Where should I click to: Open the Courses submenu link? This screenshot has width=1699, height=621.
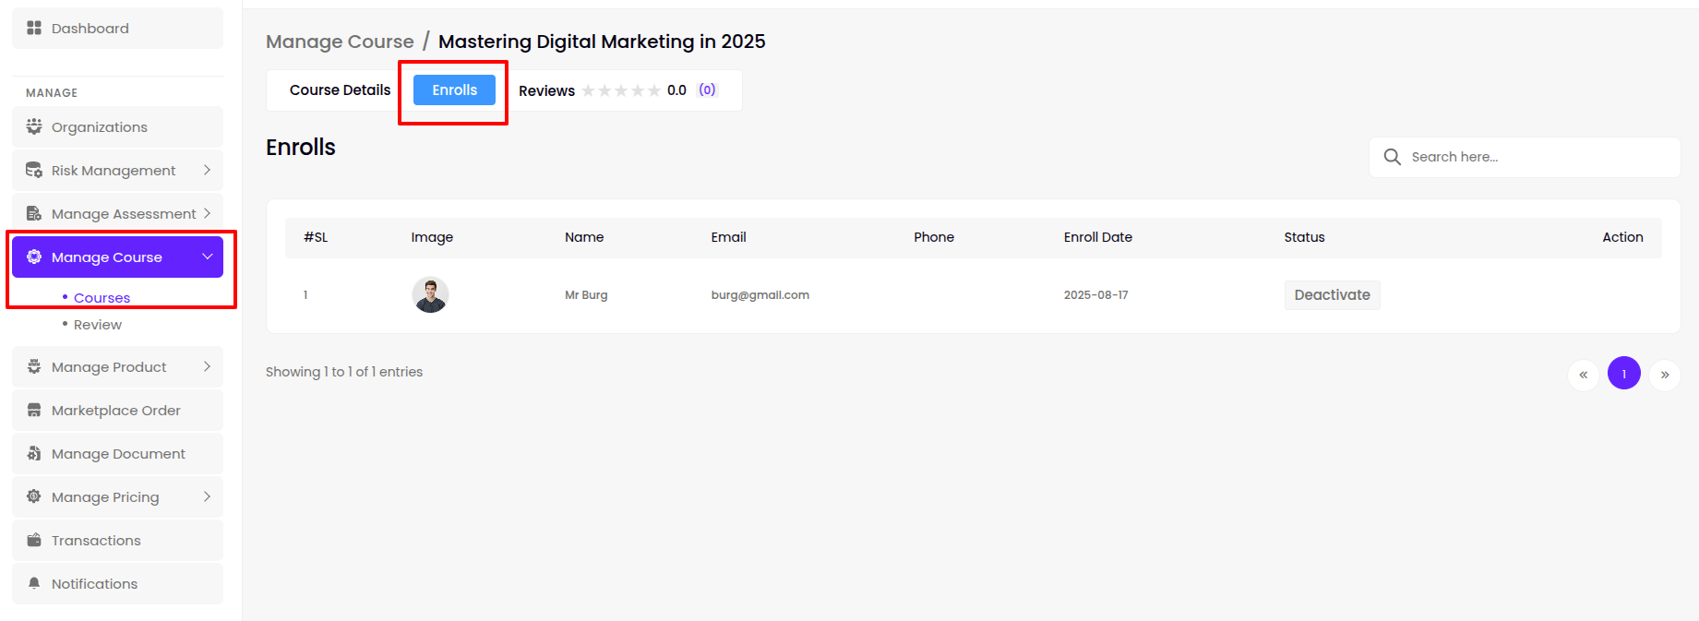click(x=102, y=298)
